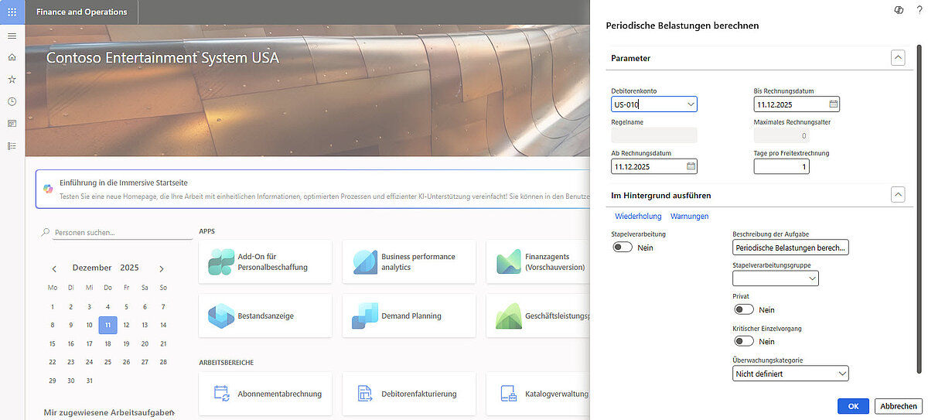928x420 pixels.
Task: Open Debitorenfakturierung workspace tile
Action: (409, 394)
